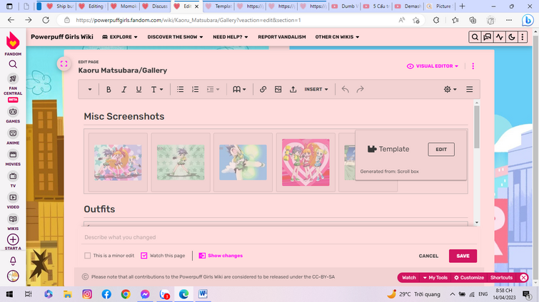Open the editor hamburger menu
Image resolution: width=539 pixels, height=302 pixels.
tap(469, 90)
